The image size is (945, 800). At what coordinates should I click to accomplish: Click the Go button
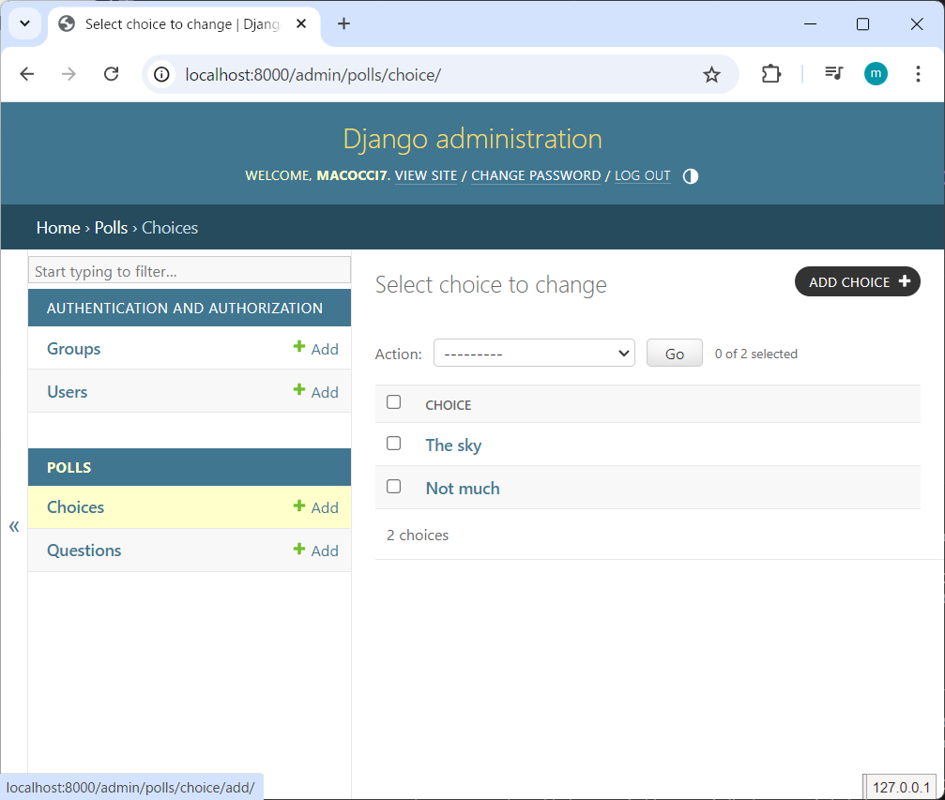pos(674,354)
